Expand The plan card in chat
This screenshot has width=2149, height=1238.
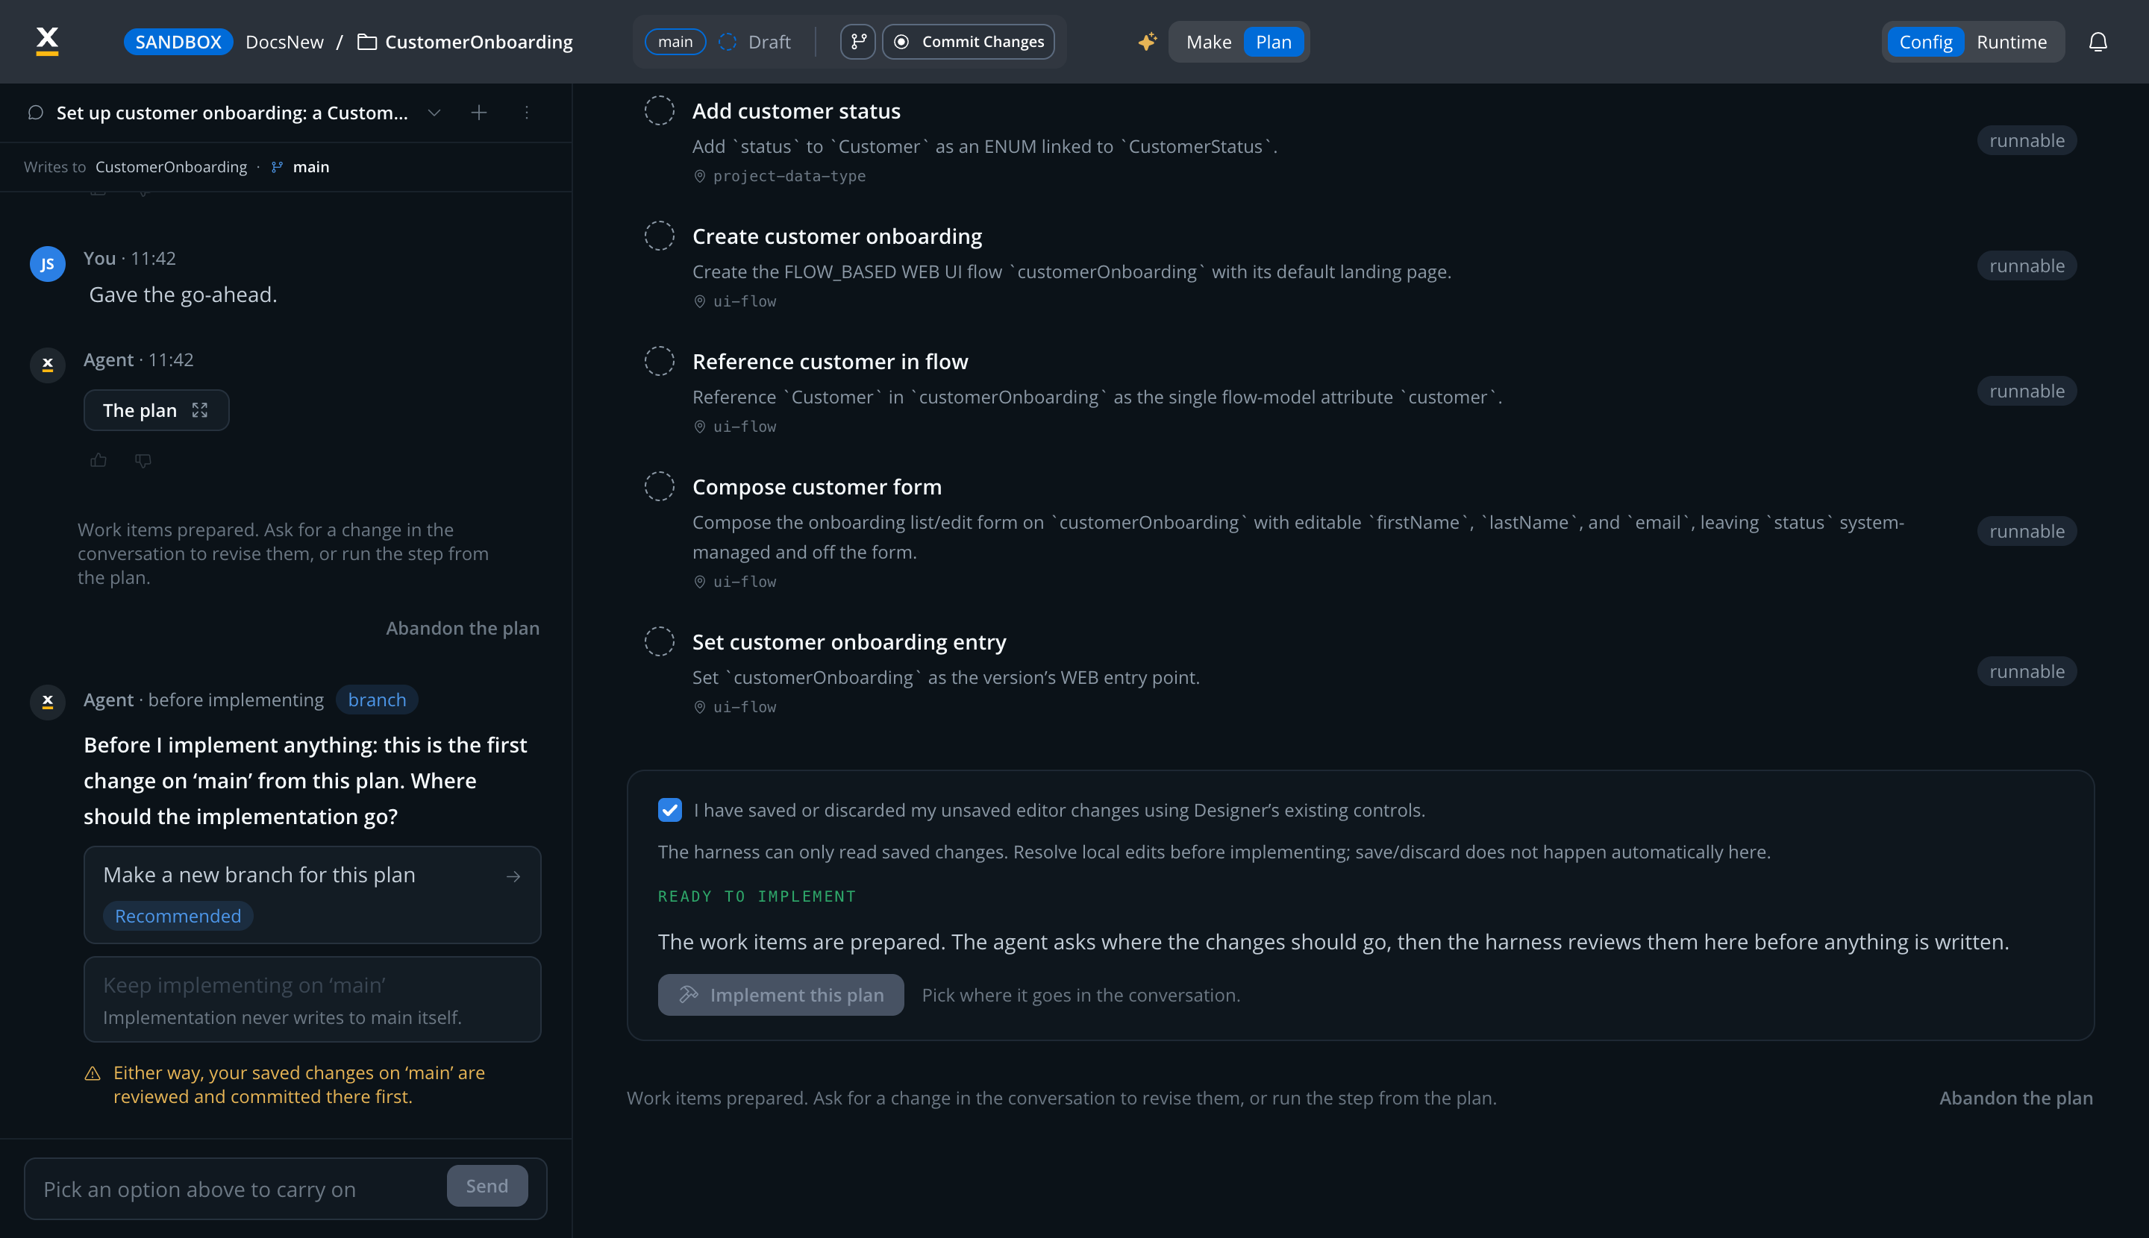point(157,410)
